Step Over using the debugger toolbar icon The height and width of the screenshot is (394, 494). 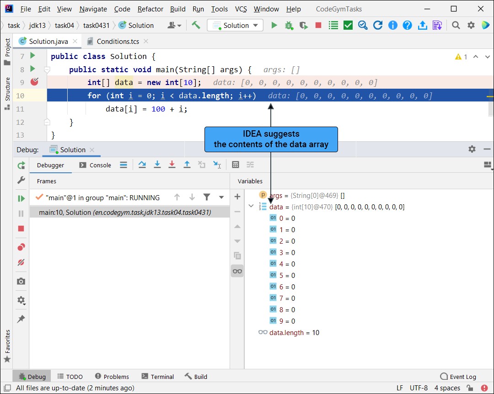[142, 165]
